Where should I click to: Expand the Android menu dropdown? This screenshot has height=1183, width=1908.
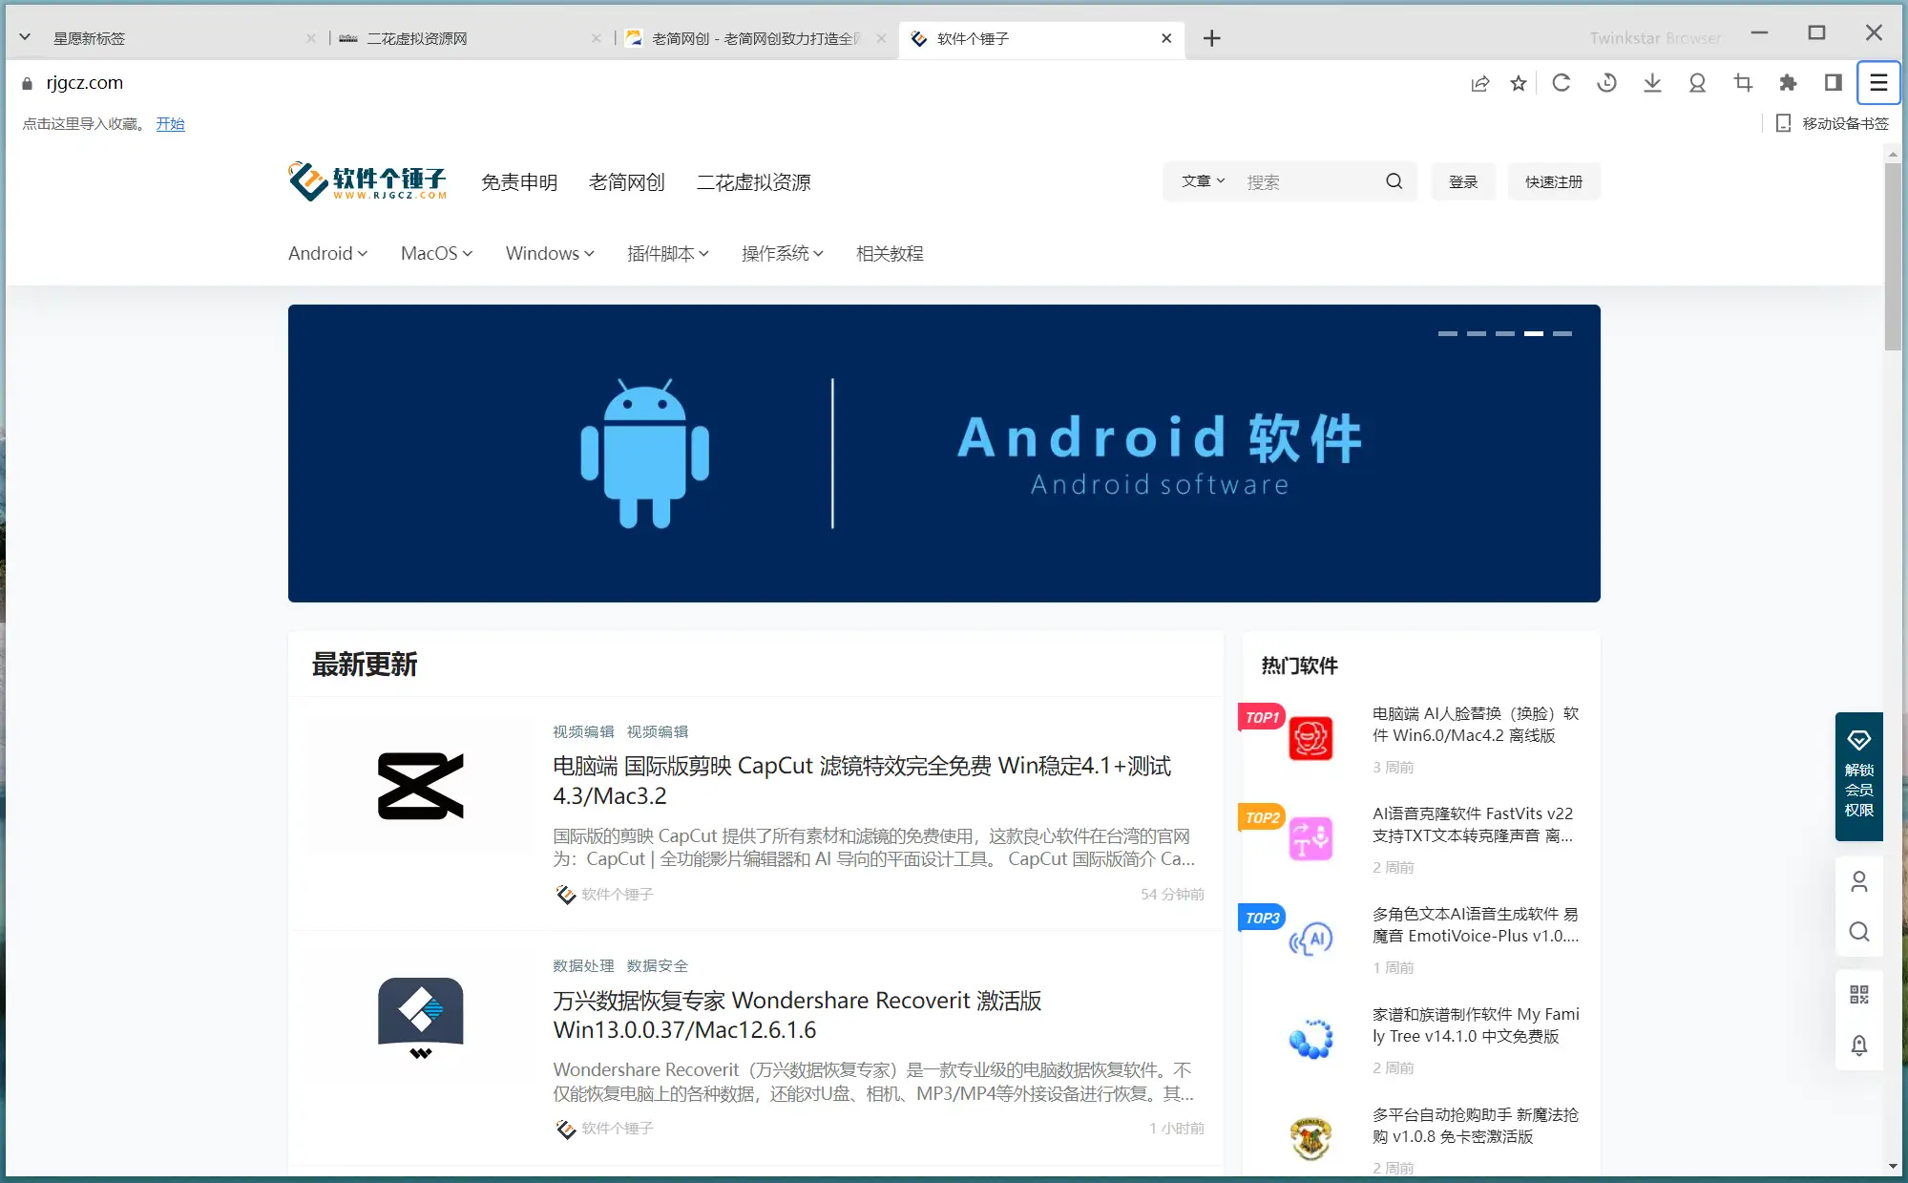[327, 253]
